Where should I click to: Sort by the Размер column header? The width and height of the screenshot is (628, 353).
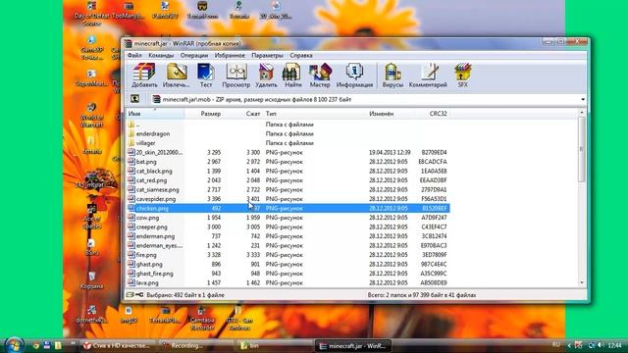(204, 114)
